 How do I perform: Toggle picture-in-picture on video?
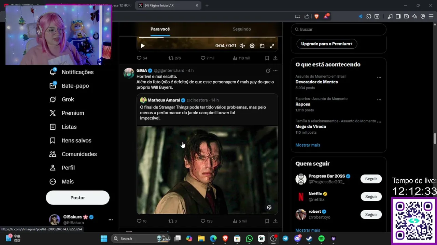tap(262, 46)
